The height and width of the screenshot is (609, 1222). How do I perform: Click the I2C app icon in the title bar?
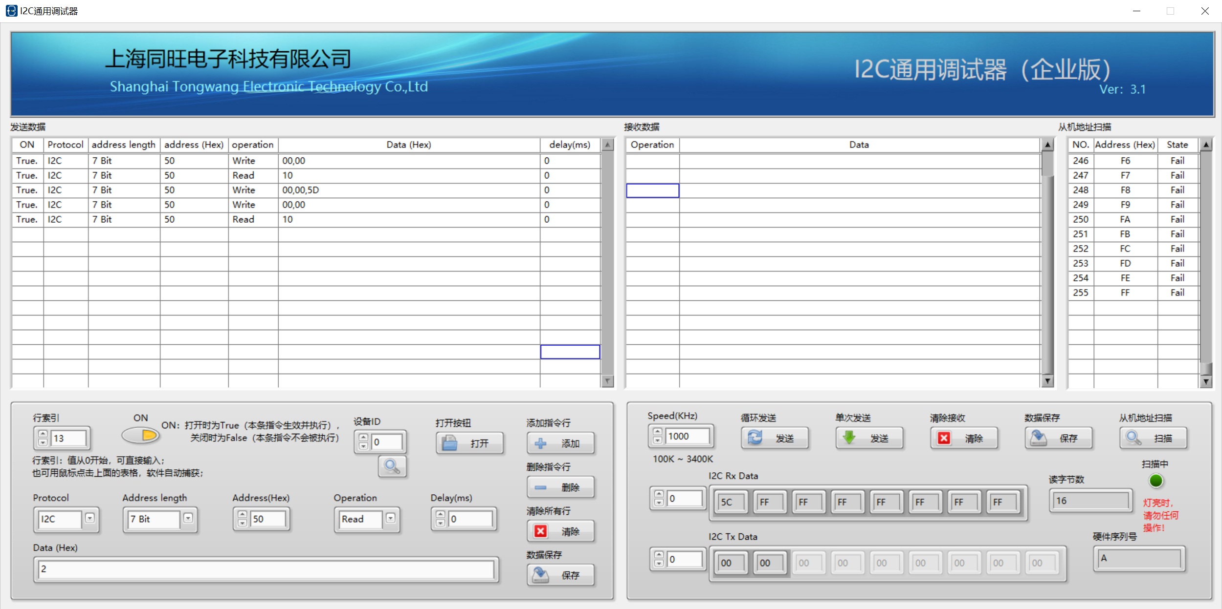(11, 11)
